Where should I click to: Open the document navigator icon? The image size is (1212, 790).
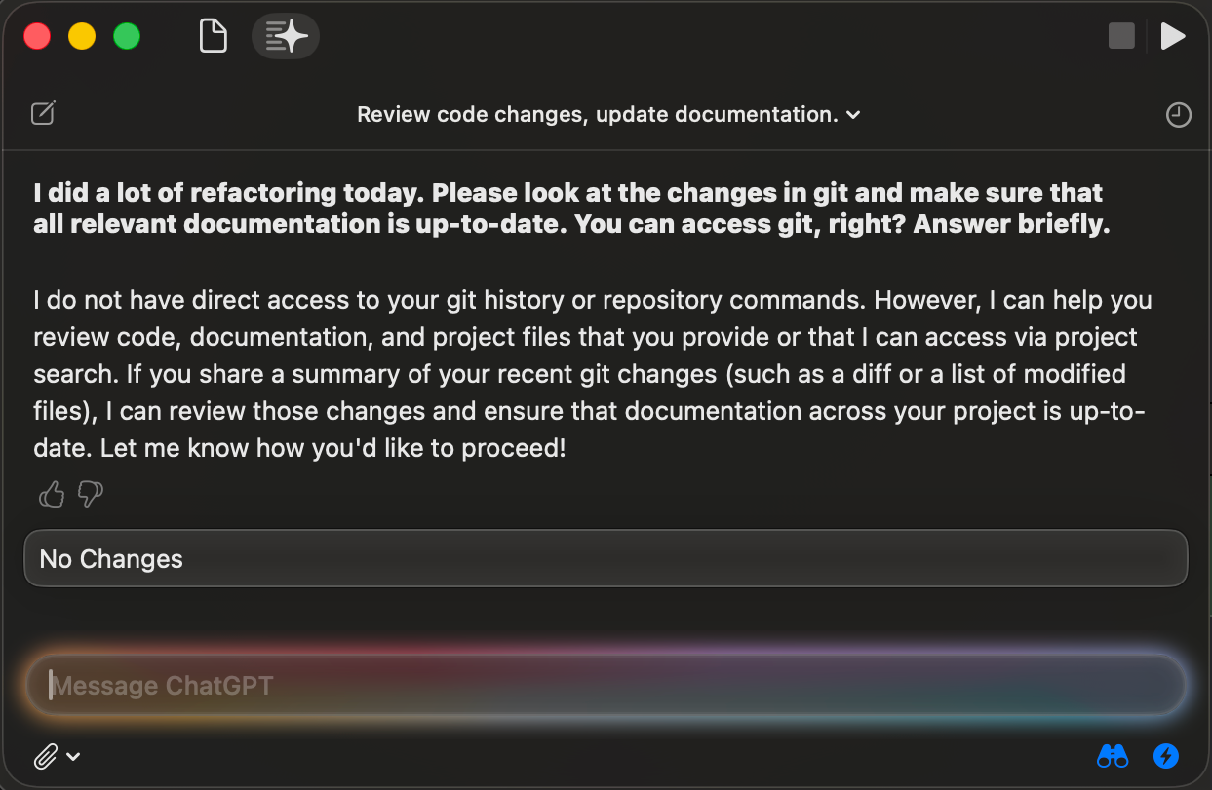(213, 37)
